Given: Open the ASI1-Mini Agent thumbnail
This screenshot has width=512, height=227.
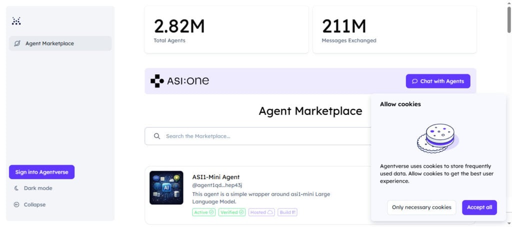Looking at the screenshot, I should coord(166,188).
